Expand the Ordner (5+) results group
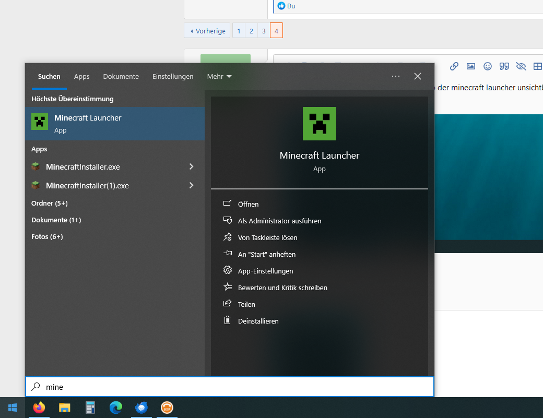543x418 pixels. click(x=49, y=203)
